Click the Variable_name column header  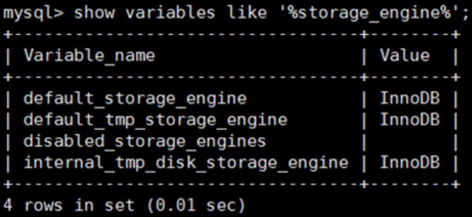click(90, 56)
